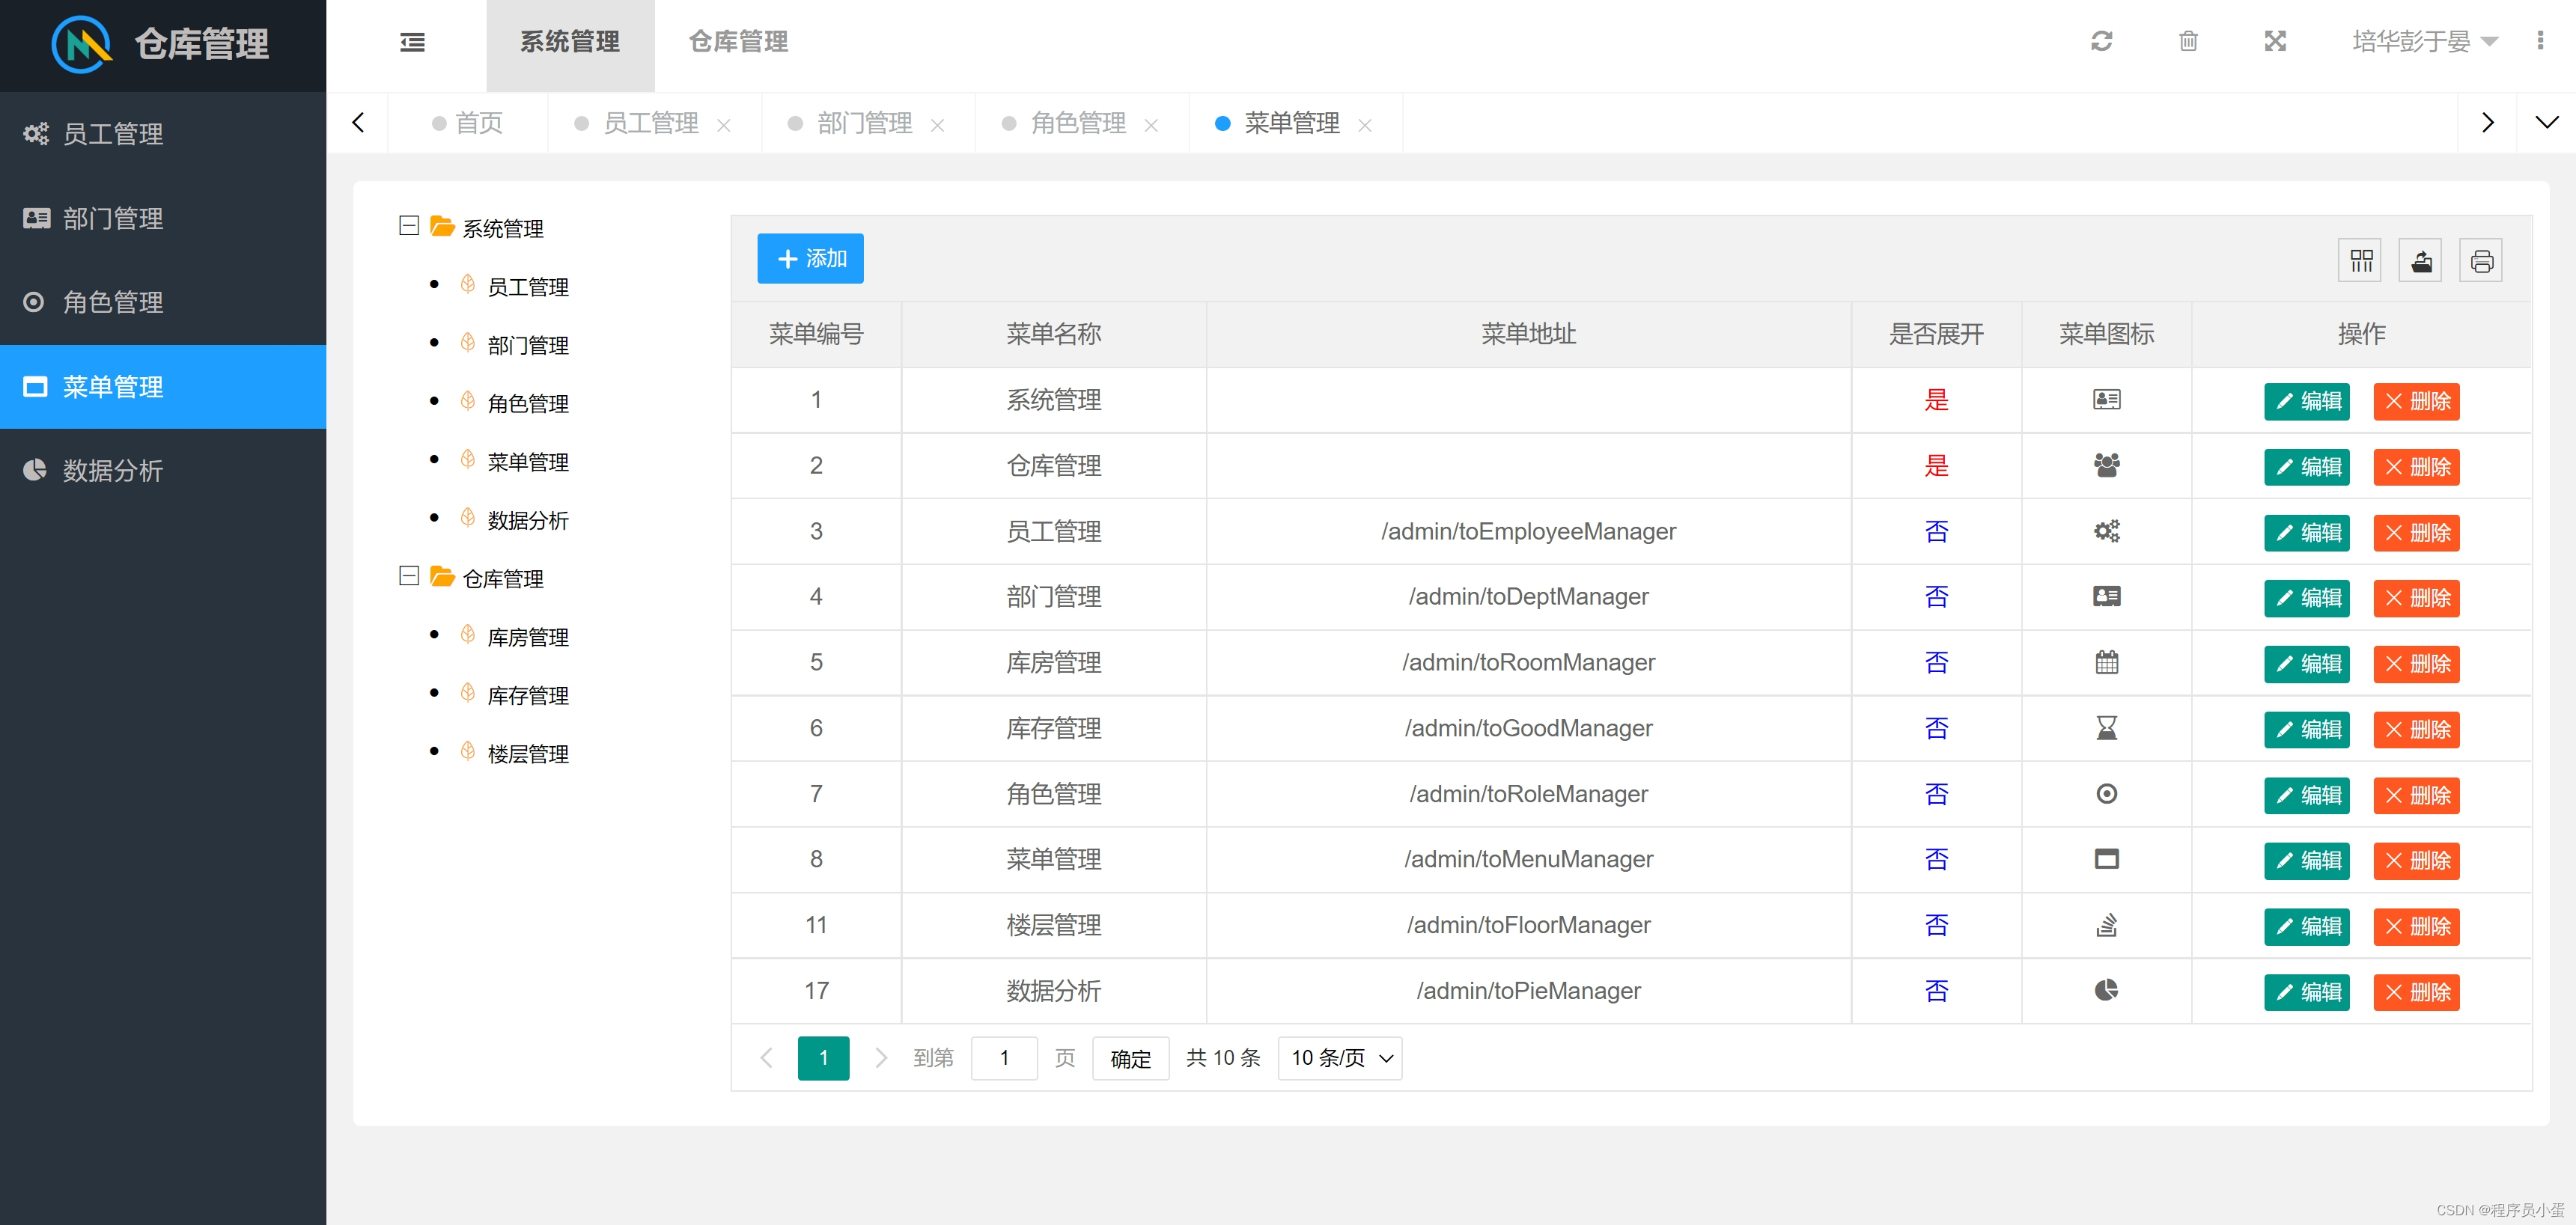Viewport: 2576px width, 1225px height.
Task: Click the trash can icon in header
Action: point(2188,41)
